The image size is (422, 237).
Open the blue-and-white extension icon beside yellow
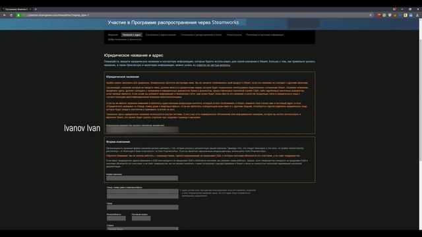click(x=411, y=15)
